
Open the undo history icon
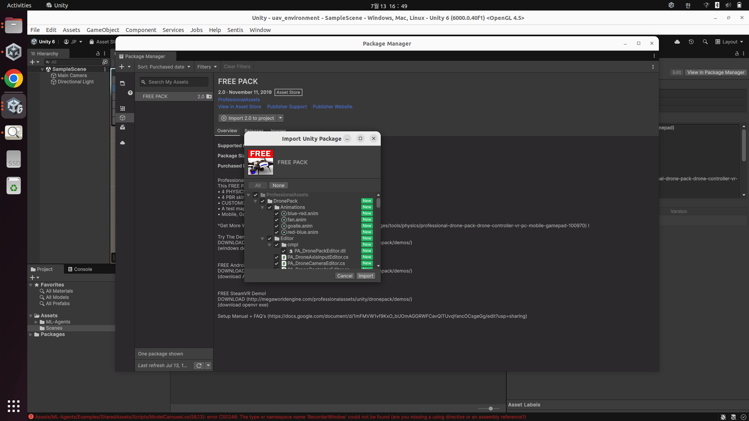[691, 42]
